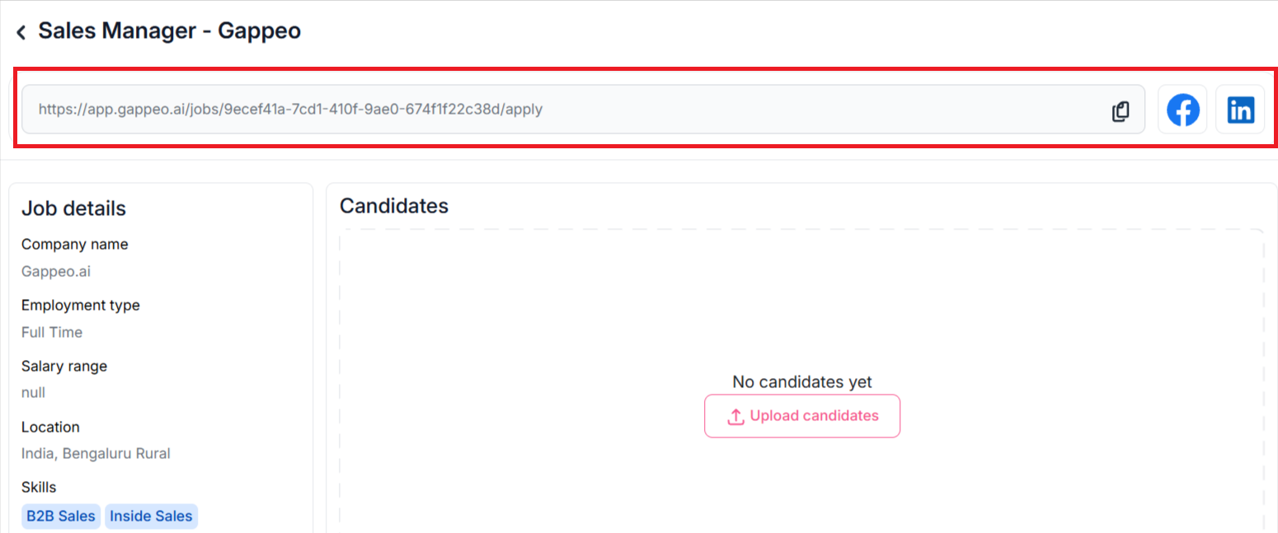Click the Salary range label
Image resolution: width=1278 pixels, height=533 pixels.
(64, 366)
